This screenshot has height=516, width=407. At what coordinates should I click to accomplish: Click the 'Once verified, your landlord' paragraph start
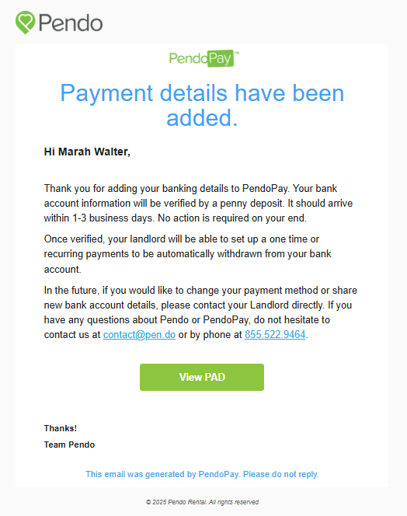pyautogui.click(x=181, y=239)
